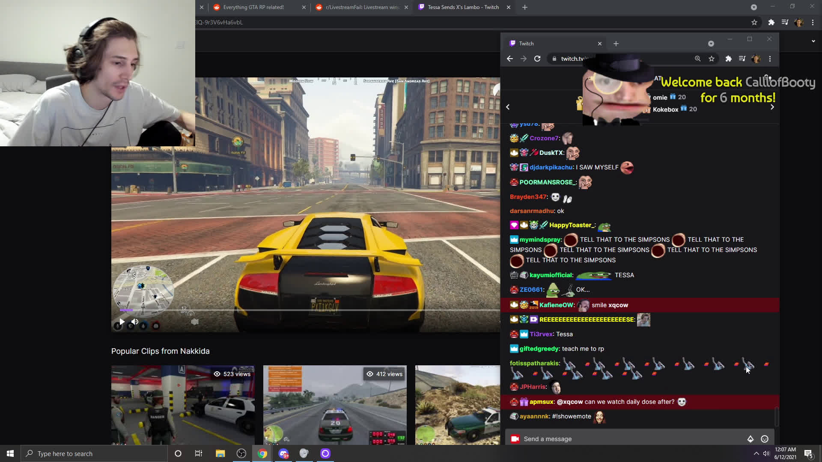Click the play button on the clip

(x=122, y=322)
